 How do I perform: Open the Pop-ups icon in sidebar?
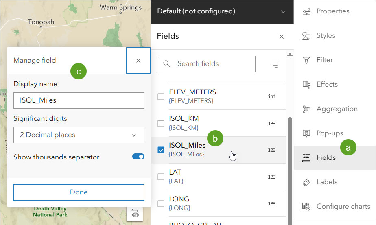(x=307, y=133)
